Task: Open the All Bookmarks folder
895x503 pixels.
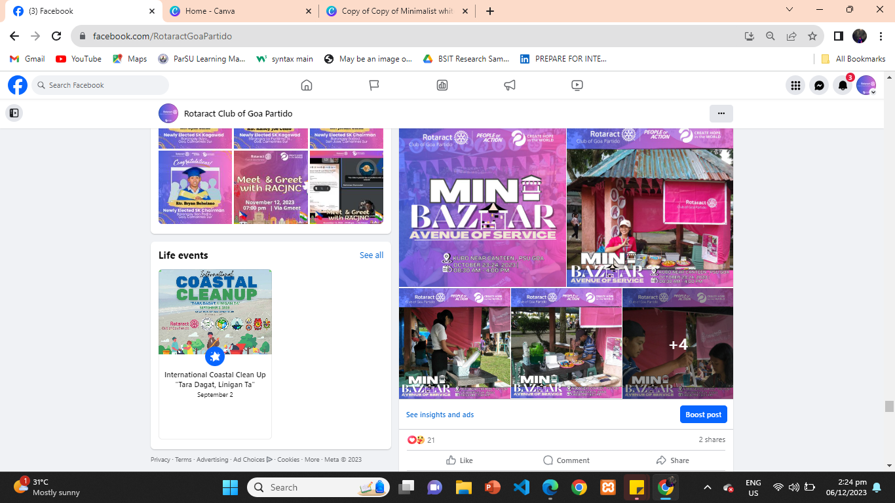Action: coord(854,58)
